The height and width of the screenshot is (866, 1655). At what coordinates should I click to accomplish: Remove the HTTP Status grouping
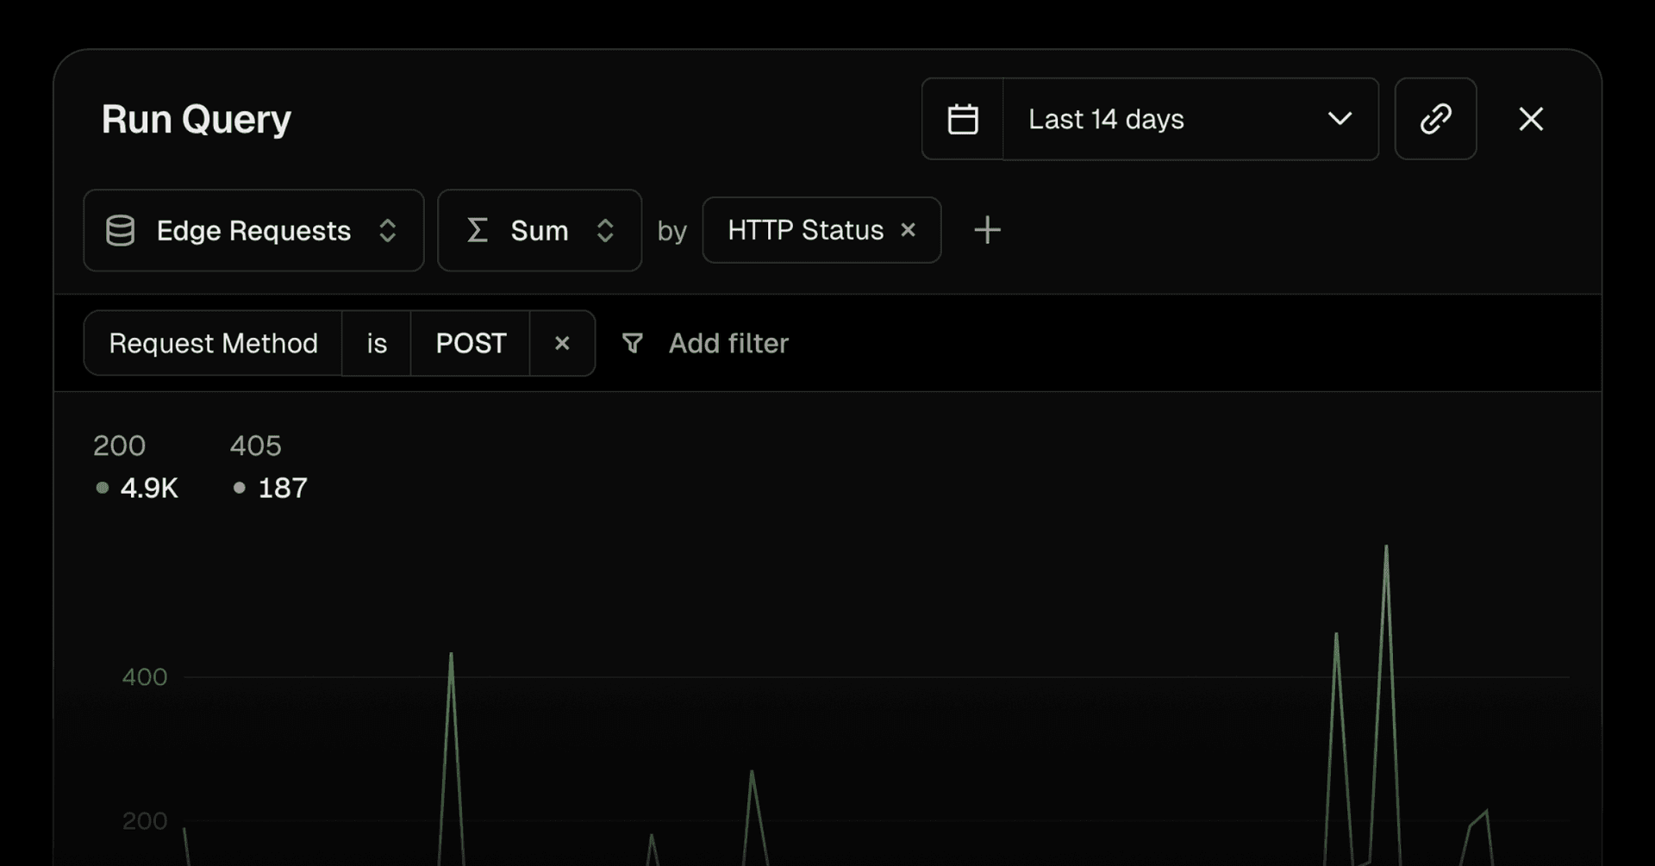tap(908, 230)
